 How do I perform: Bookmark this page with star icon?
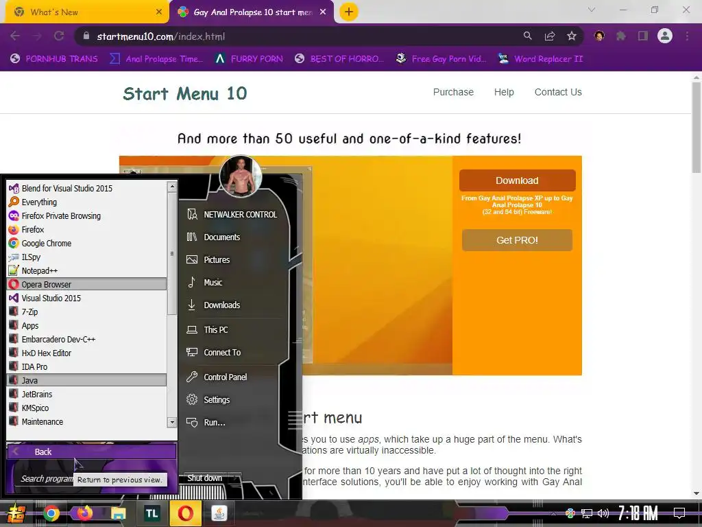pyautogui.click(x=572, y=36)
